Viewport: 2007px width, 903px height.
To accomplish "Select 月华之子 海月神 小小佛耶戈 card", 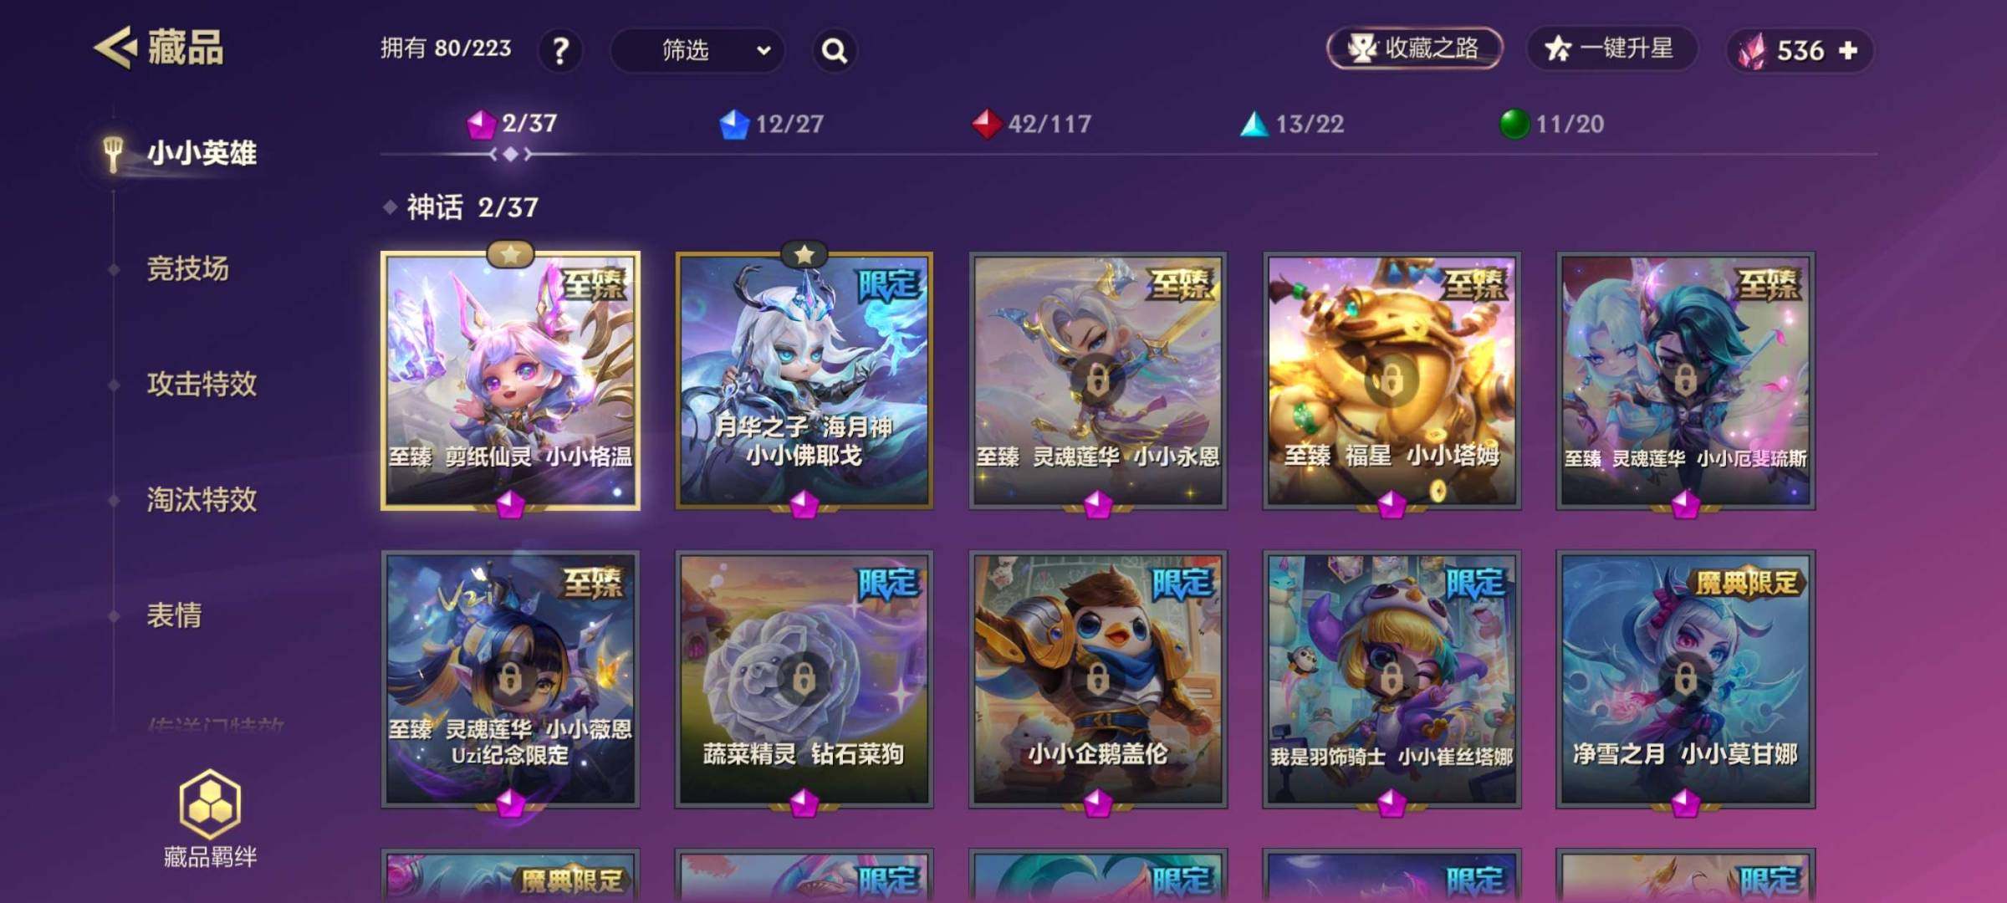I will [804, 380].
